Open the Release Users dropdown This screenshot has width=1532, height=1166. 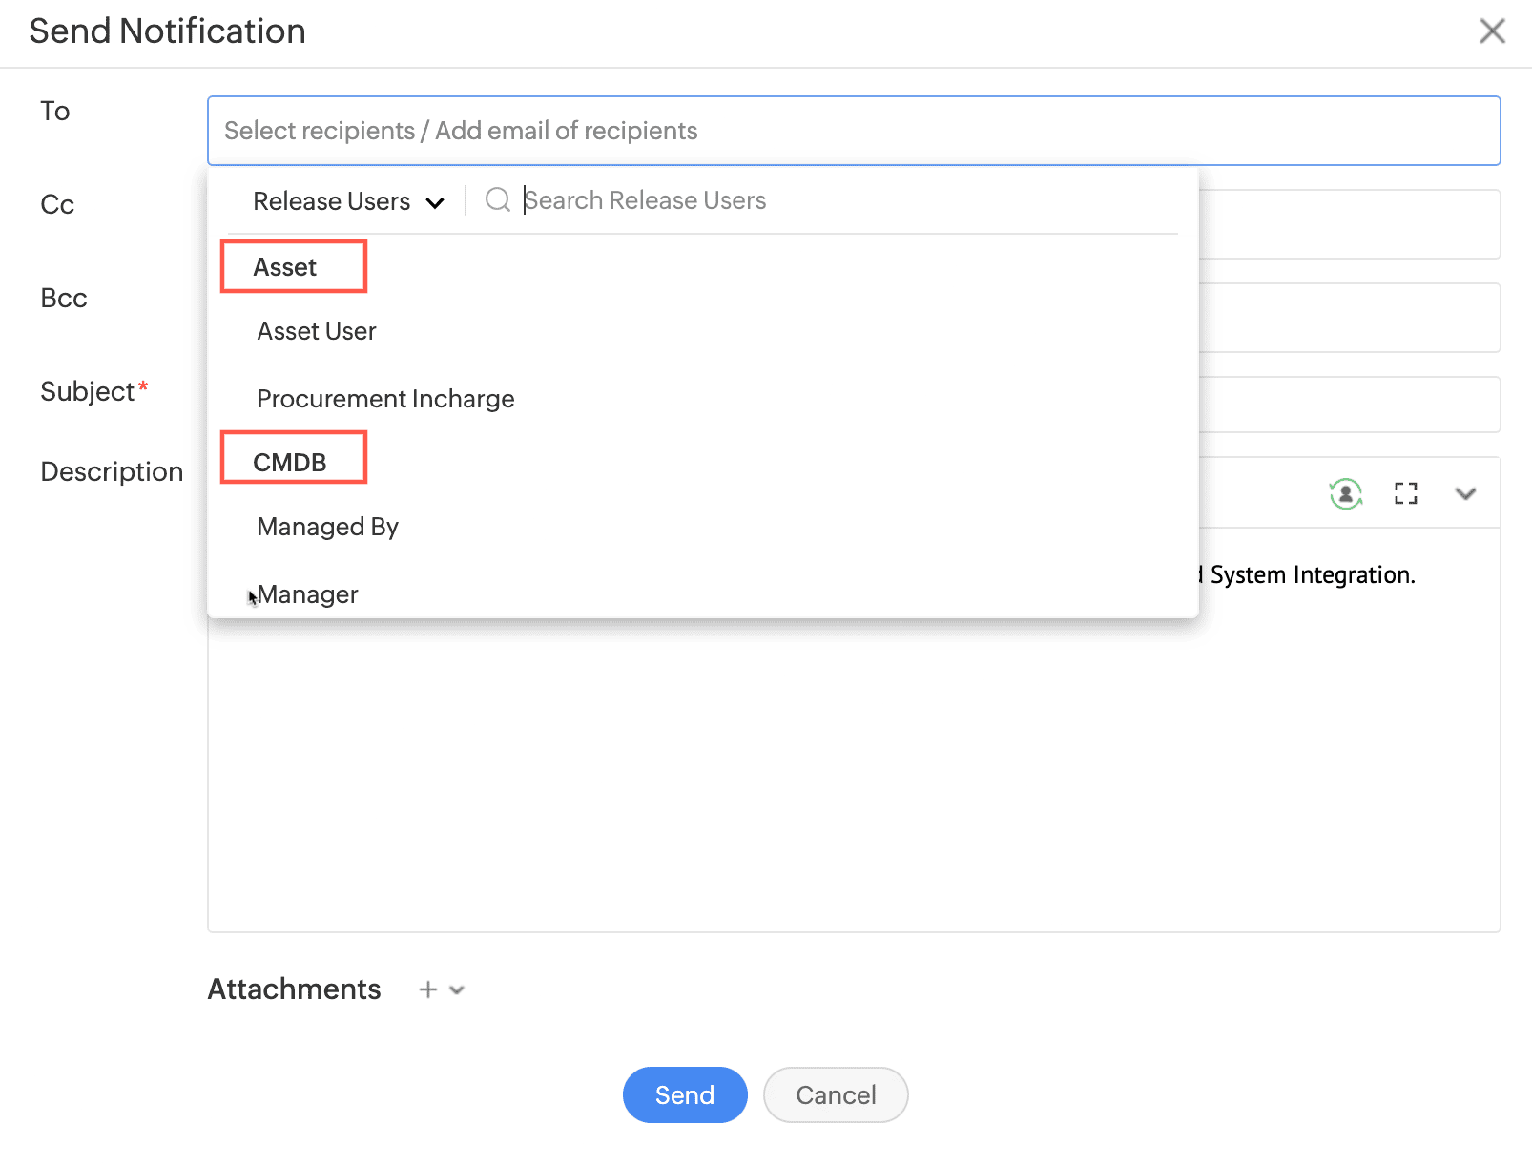pyautogui.click(x=348, y=201)
